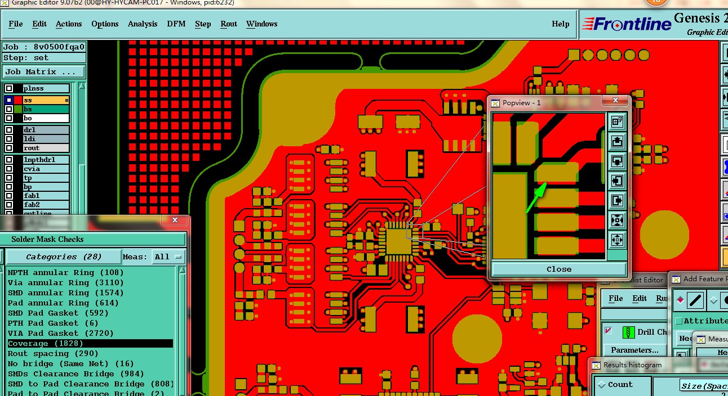Open the File menu in main menubar

click(16, 24)
